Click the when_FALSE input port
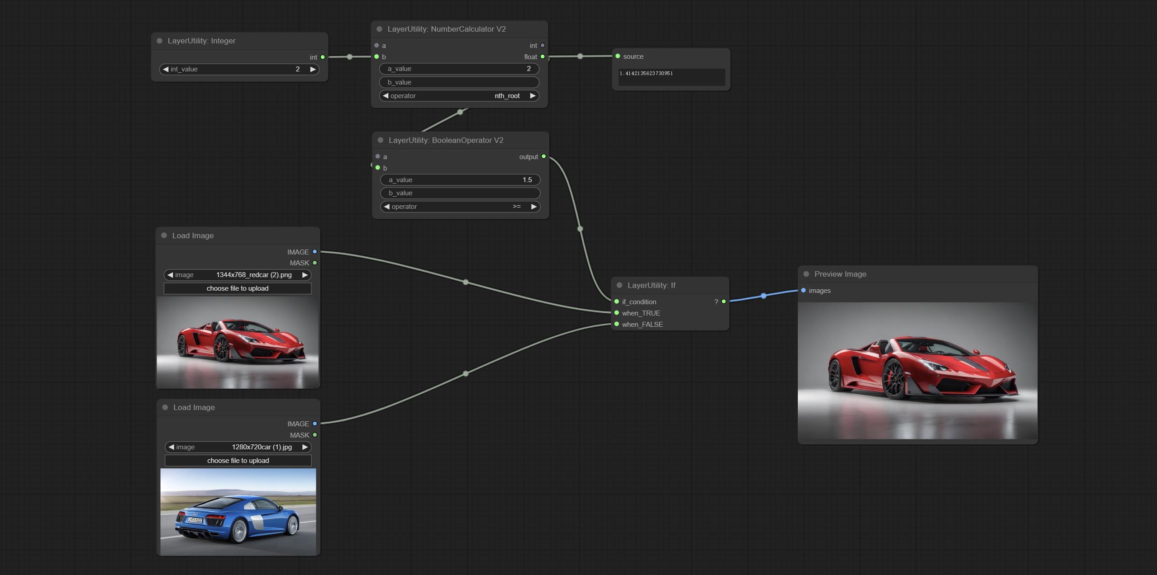The height and width of the screenshot is (575, 1157). pos(617,324)
